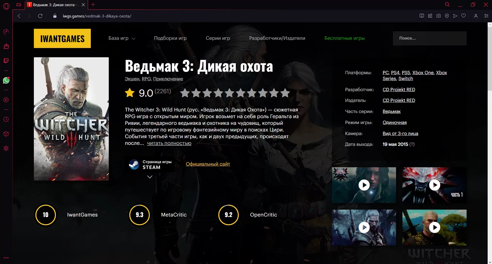Open GX Control speedometer icon in sidebar
Image resolution: width=492 pixels, height=264 pixels.
tap(6, 32)
